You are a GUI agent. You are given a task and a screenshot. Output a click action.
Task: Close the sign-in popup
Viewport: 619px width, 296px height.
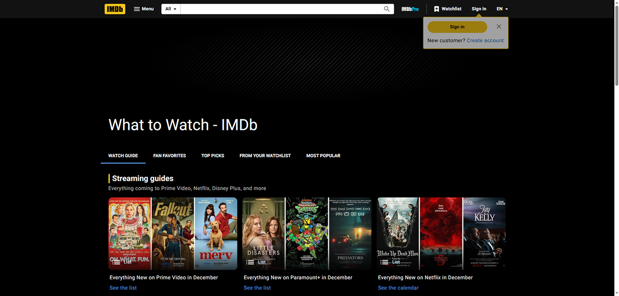499,26
